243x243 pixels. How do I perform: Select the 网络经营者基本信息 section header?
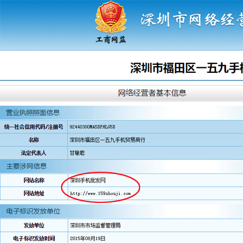point(152,93)
